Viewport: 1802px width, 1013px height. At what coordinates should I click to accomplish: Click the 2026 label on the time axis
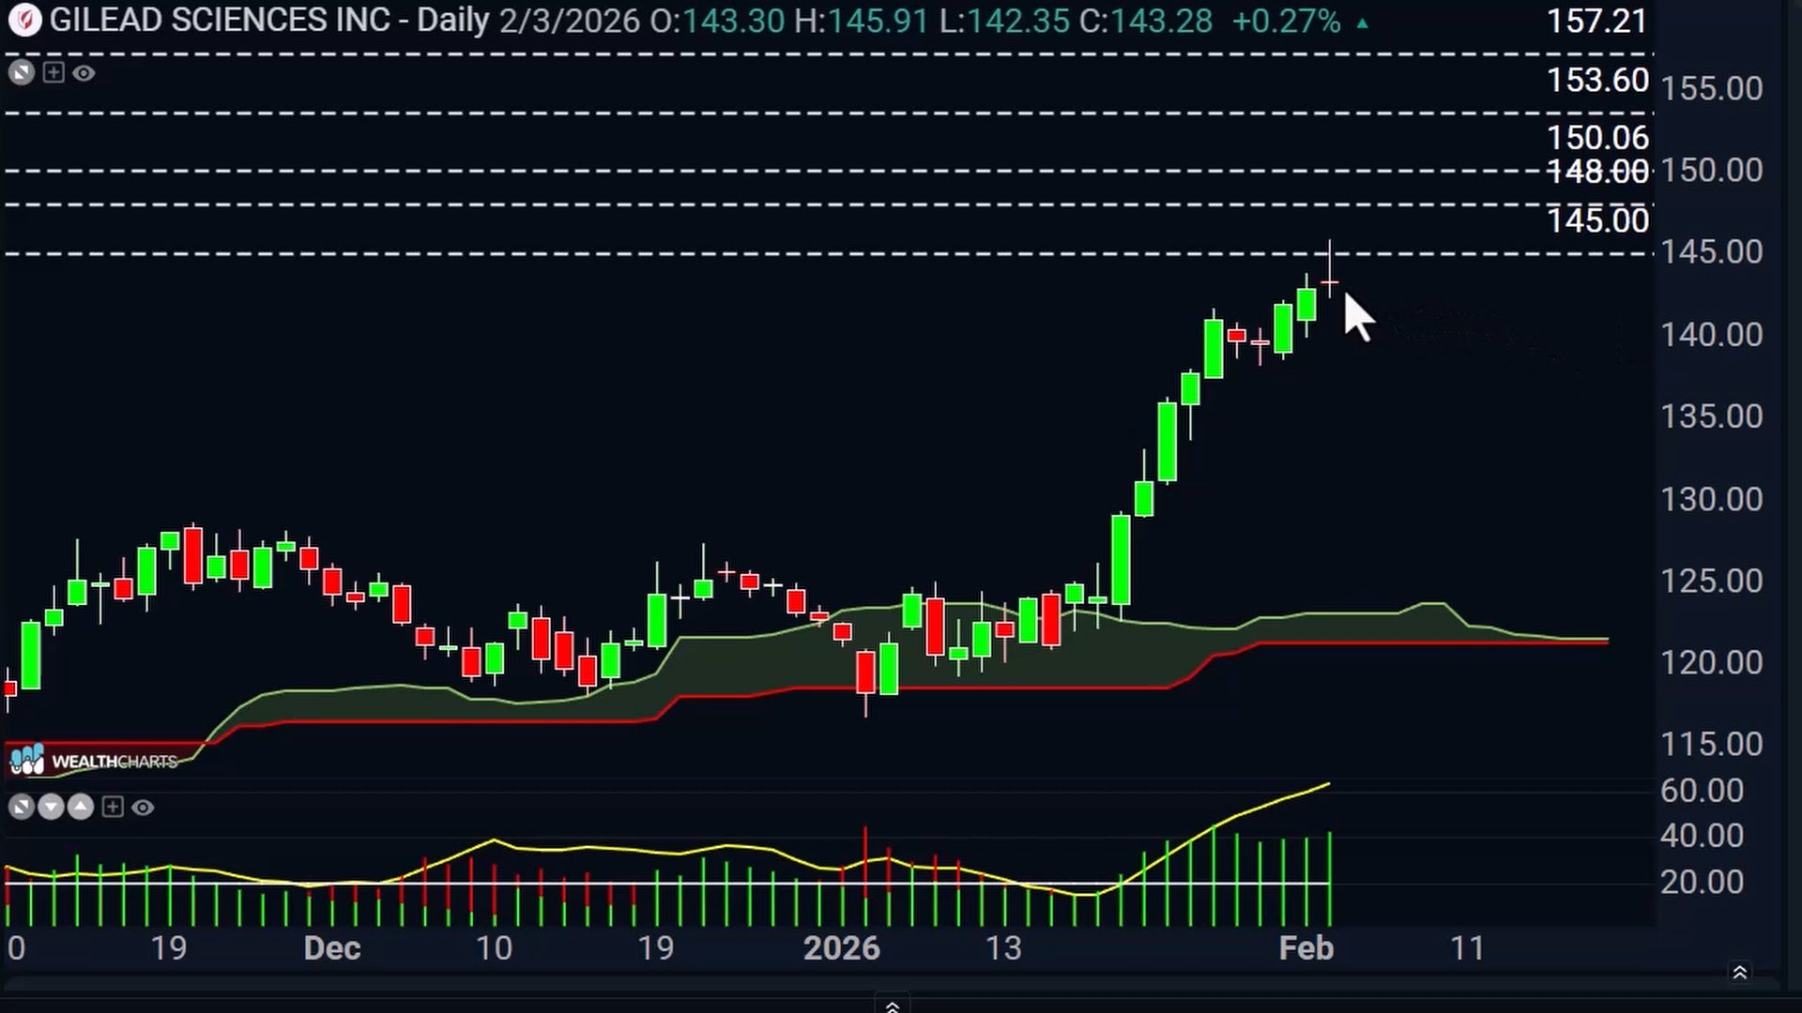tap(842, 947)
